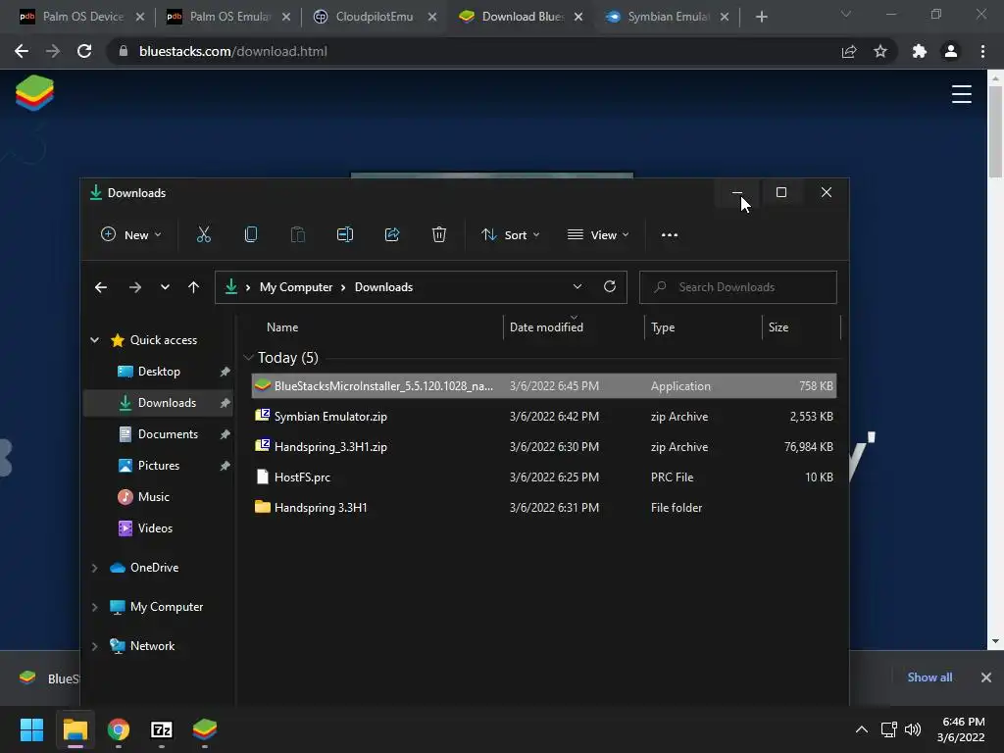Screen dimensions: 1004x753
Task: Expand the address bar history dropdown
Action: pyautogui.click(x=577, y=286)
